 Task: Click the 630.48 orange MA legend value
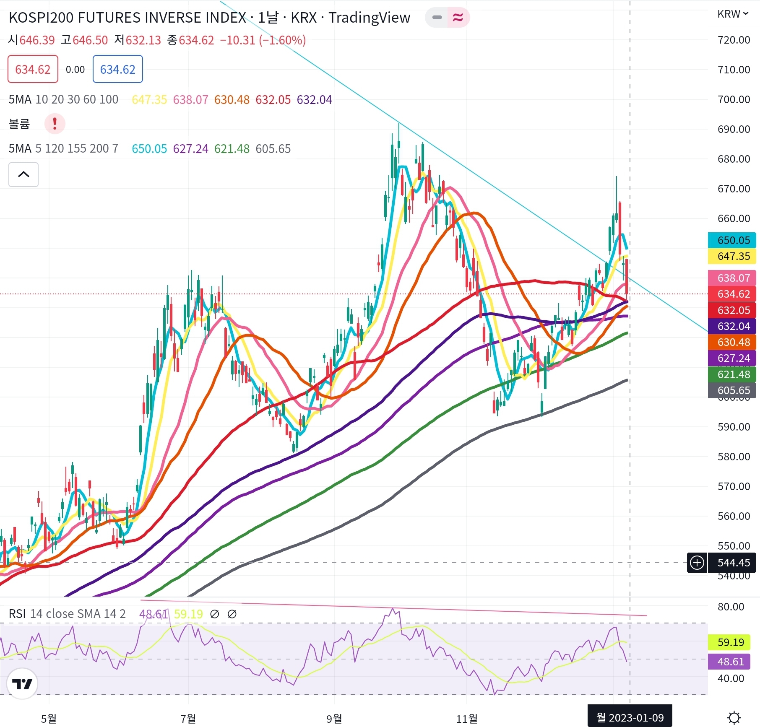[232, 99]
